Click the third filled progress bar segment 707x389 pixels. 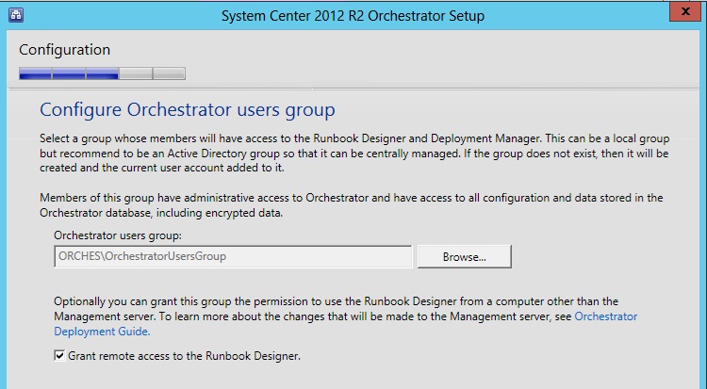point(102,73)
